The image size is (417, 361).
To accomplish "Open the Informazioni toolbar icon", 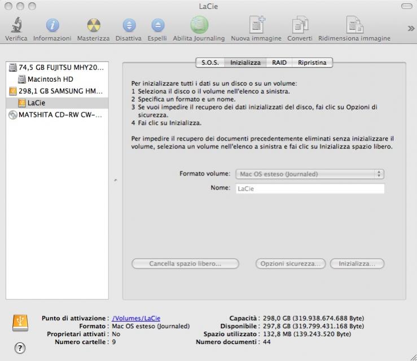I will 52,25.
